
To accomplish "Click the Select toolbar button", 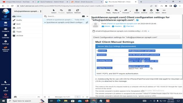I will tap(54, 11).
